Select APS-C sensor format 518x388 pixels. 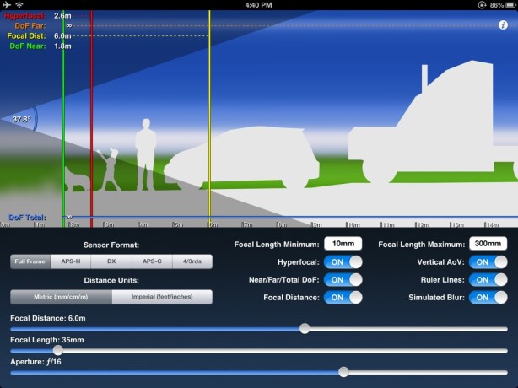tap(152, 261)
